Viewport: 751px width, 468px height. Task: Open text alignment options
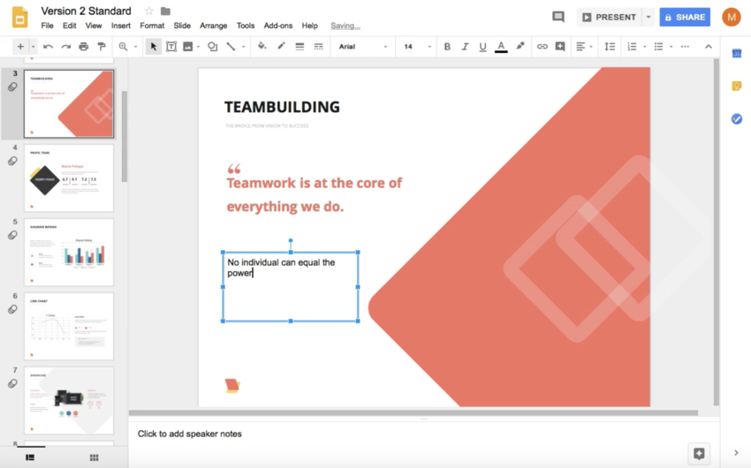(583, 47)
